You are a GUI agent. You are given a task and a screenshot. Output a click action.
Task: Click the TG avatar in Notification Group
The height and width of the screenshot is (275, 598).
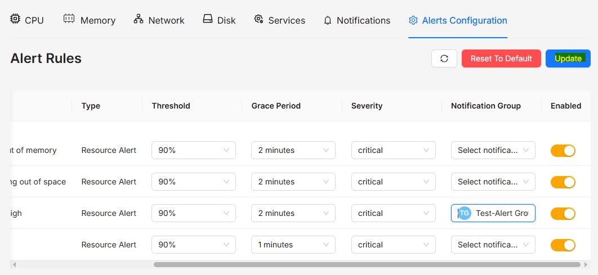click(464, 213)
